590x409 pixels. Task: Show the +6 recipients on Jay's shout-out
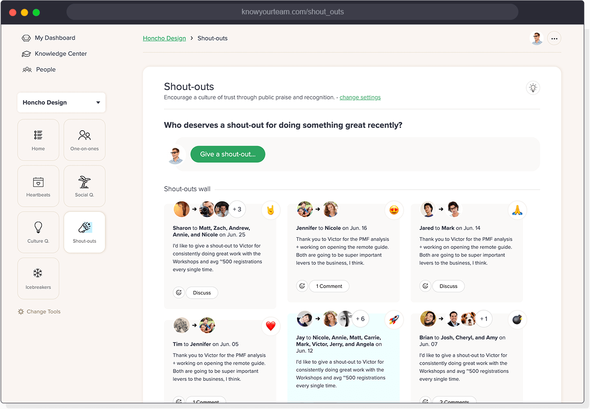pyautogui.click(x=360, y=319)
